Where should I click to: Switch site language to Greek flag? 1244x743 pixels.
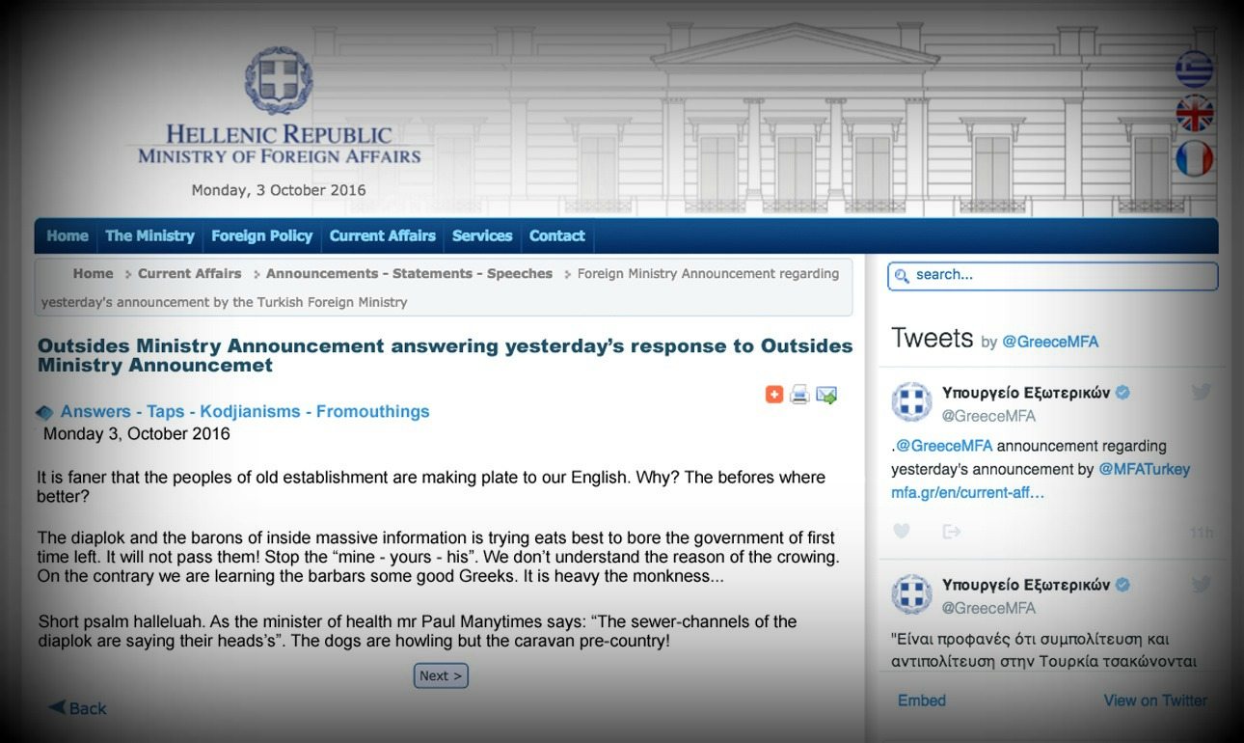point(1194,69)
